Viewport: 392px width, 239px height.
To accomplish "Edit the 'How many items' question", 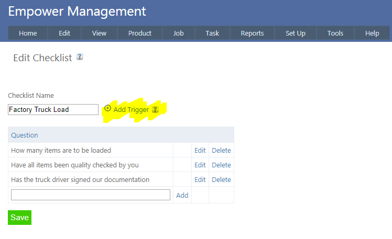I will coord(200,150).
